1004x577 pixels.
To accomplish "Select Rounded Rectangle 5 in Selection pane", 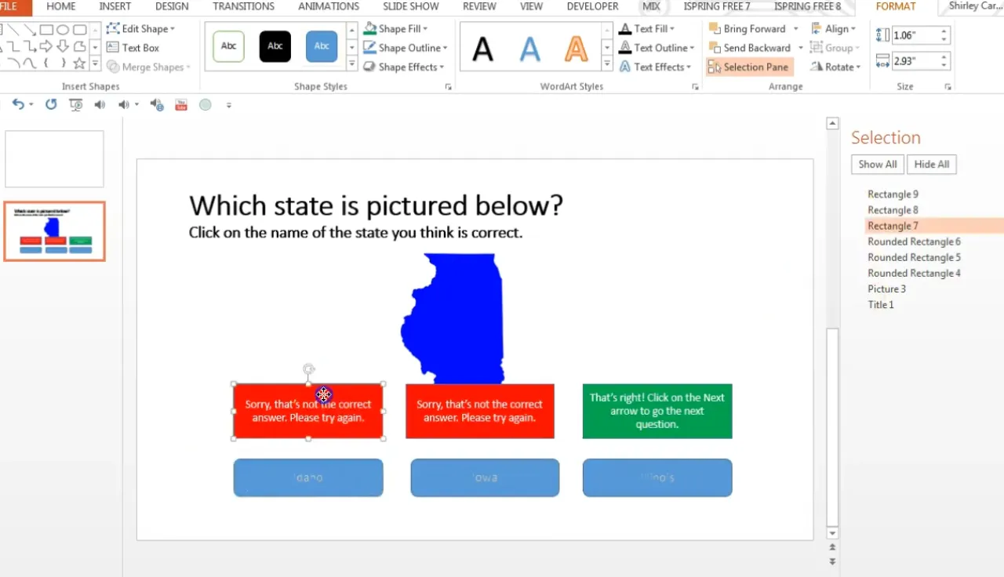I will coord(914,257).
